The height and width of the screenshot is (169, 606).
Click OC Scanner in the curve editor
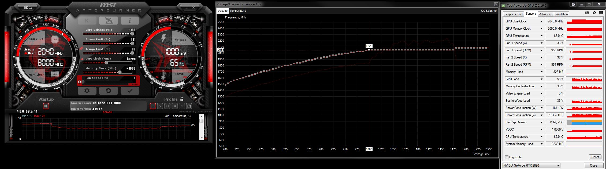pyautogui.click(x=489, y=11)
